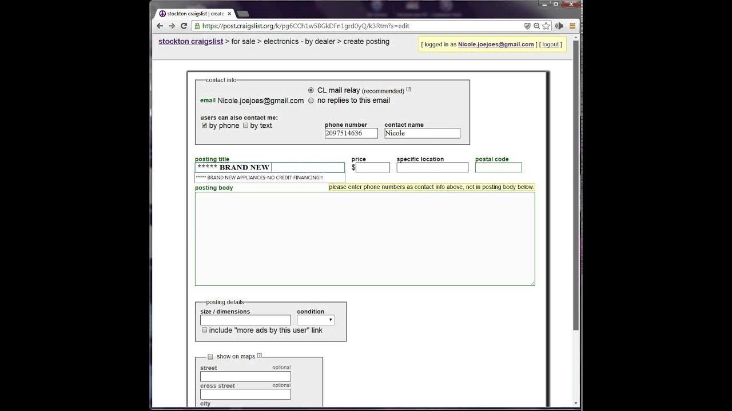Viewport: 732px width, 411px height.
Task: Click the browser address bar URL
Action: point(305,26)
